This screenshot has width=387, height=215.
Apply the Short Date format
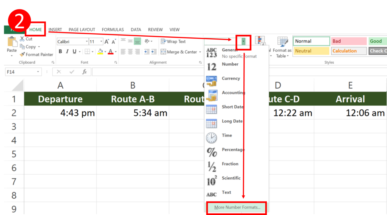click(x=232, y=107)
